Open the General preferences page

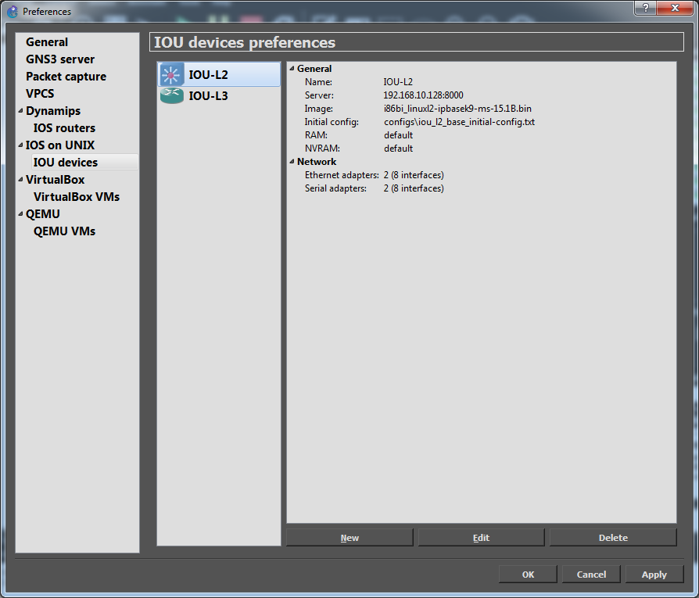tap(47, 42)
